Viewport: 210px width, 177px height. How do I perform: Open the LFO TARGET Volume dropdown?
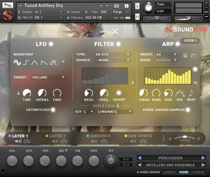pos(49,78)
